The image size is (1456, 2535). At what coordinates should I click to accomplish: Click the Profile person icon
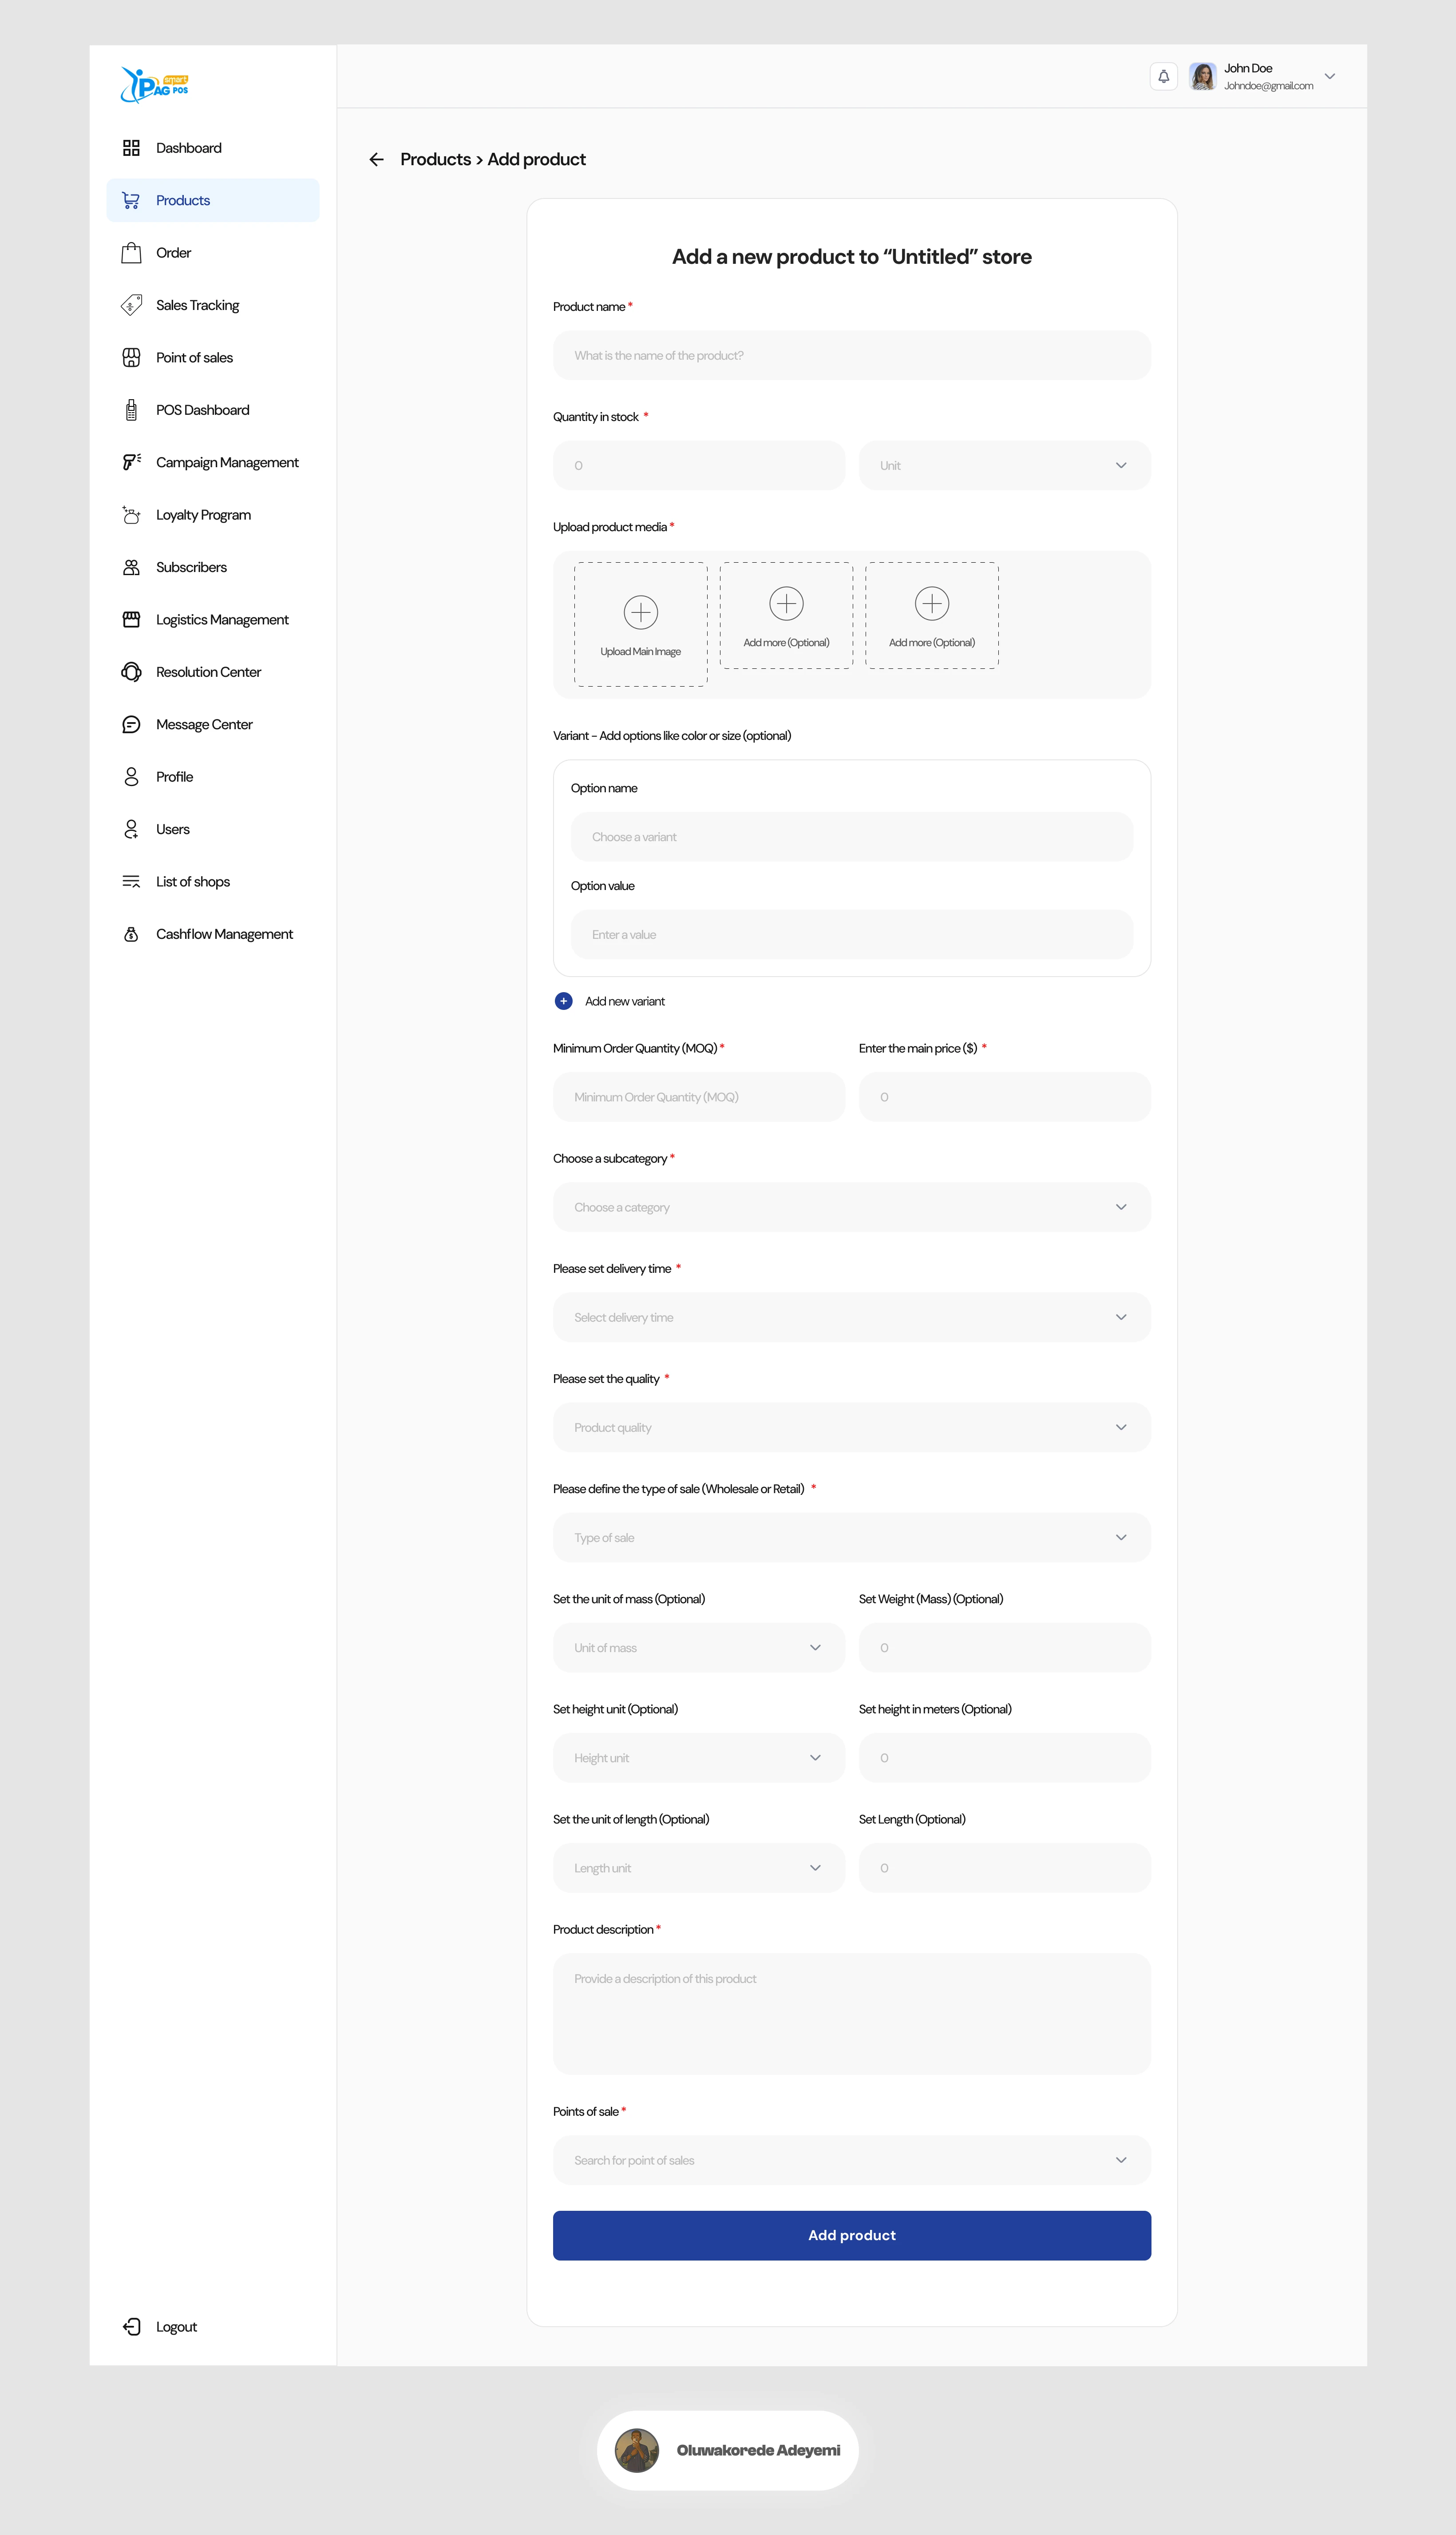[x=131, y=777]
